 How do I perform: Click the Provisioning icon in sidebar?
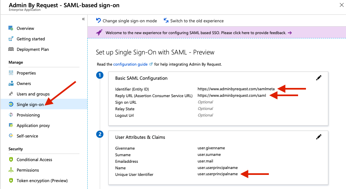point(11,115)
